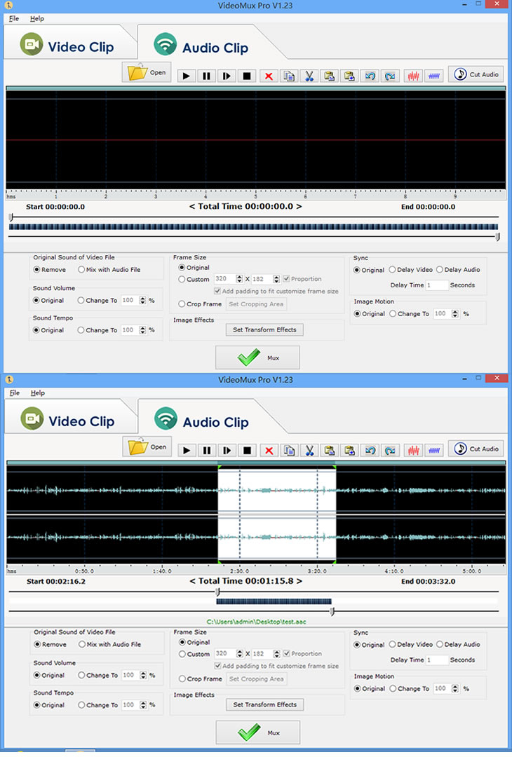Select Custom frame size in upper window
Viewport: 512px width, 771px height.
coord(194,279)
